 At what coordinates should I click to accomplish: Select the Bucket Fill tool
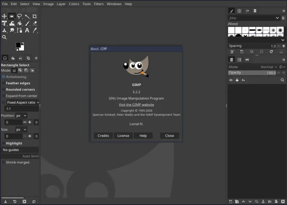[20, 23]
